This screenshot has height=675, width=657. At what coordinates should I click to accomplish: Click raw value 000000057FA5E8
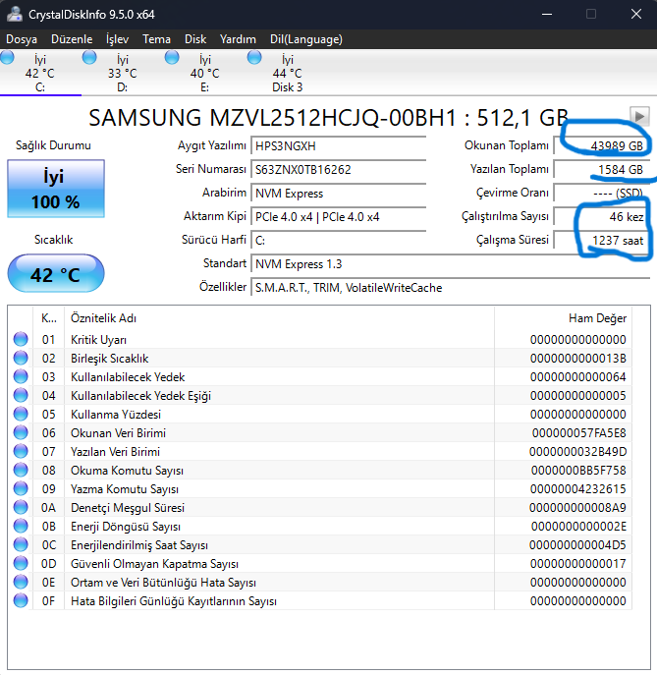578,433
